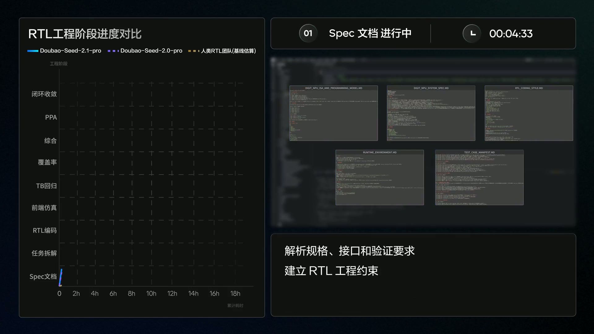Open DIGIT_NPU_SYSTEM_SPEC.MD document thumbnail
The image size is (594, 334).
pos(431,113)
